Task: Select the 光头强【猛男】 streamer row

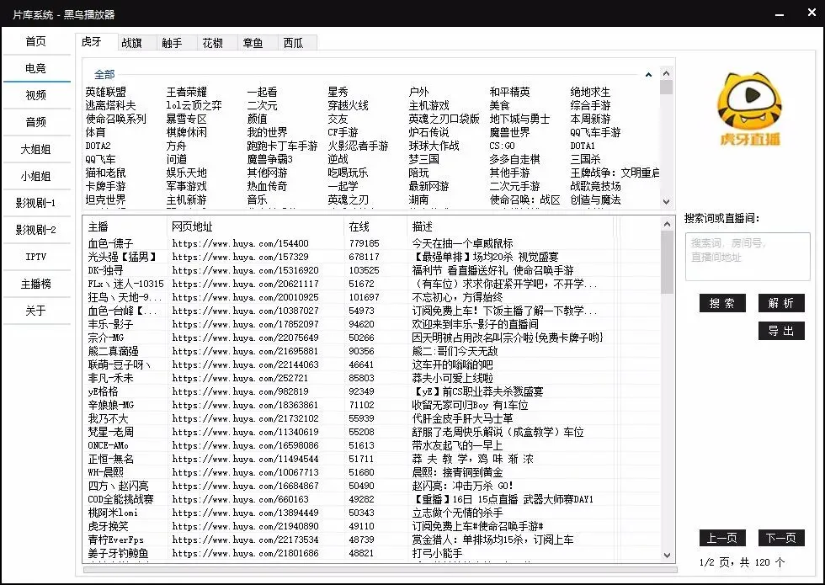Action: (371, 258)
